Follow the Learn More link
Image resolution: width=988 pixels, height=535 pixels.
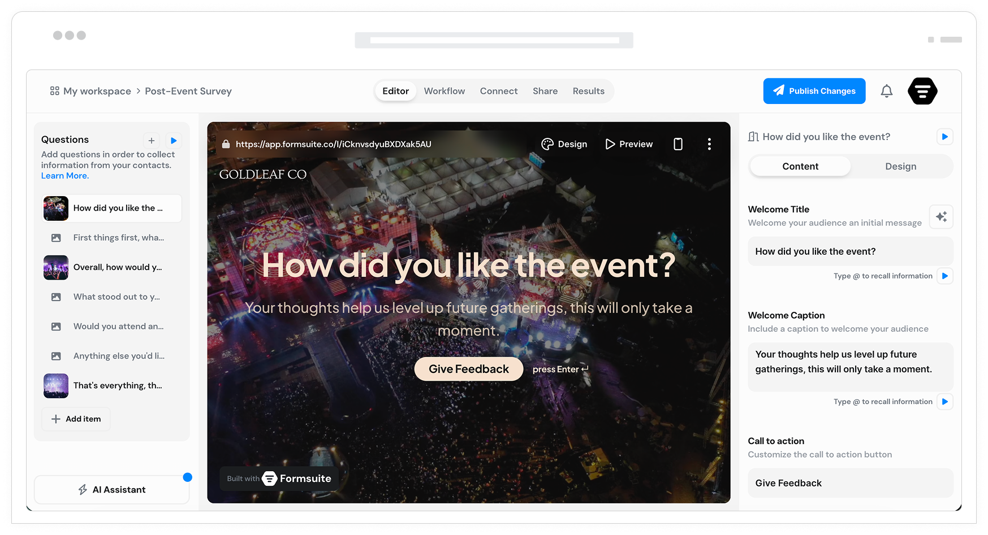65,176
